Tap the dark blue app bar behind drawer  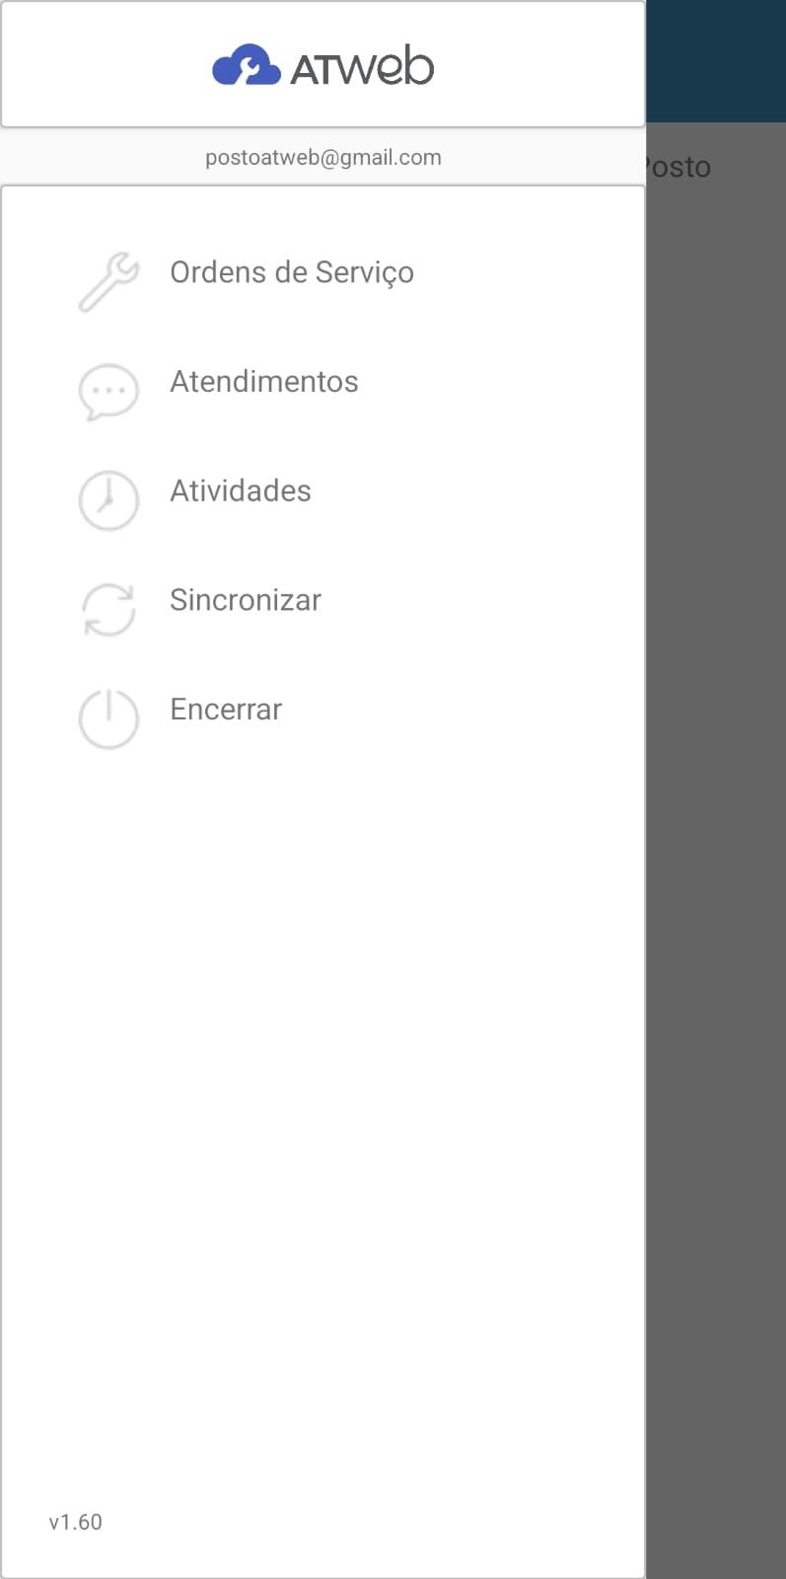click(x=715, y=59)
